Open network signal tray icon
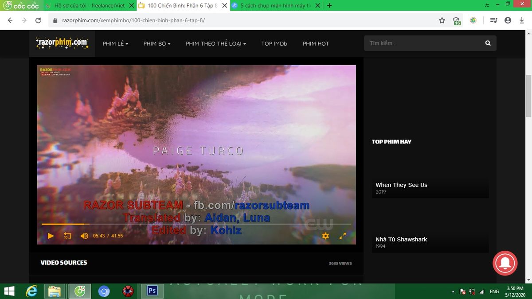 click(481, 291)
